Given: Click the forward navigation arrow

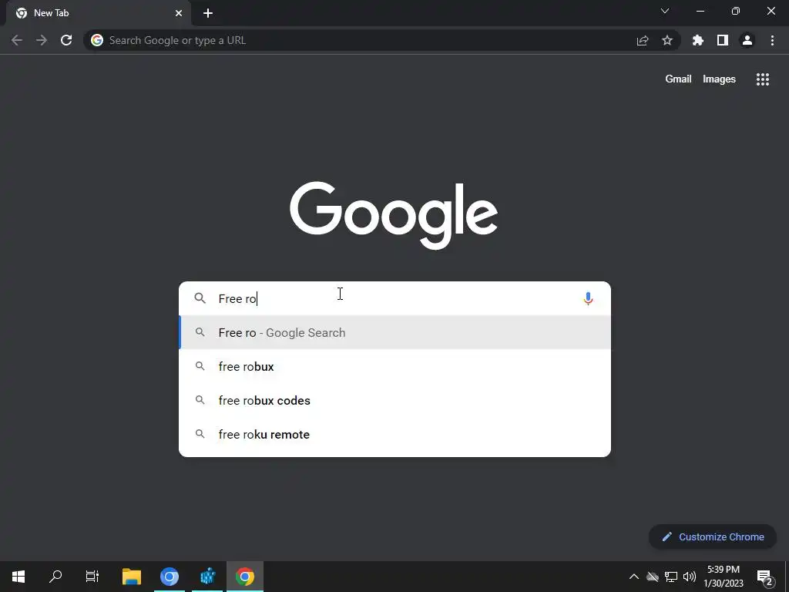Looking at the screenshot, I should pyautogui.click(x=42, y=40).
